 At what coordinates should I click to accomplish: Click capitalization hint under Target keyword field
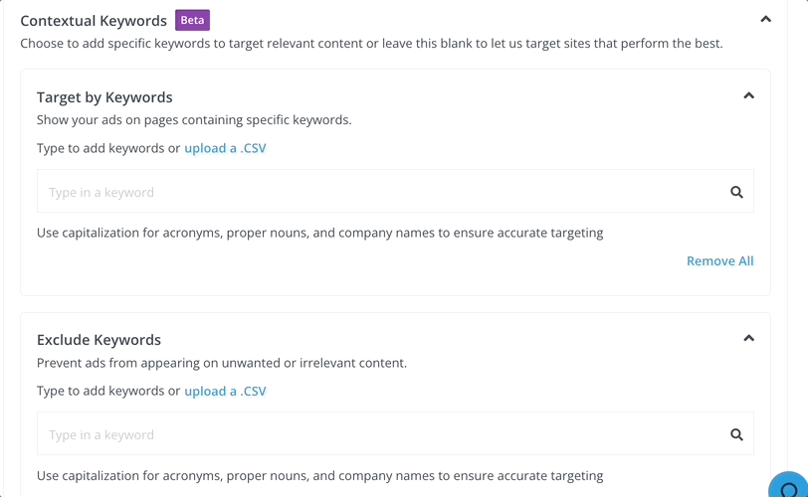coord(319,233)
